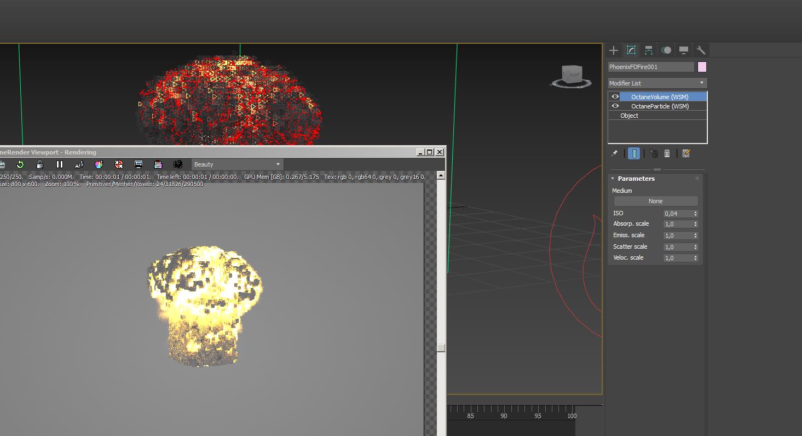Click the Absorp. scale value field

[678, 224]
